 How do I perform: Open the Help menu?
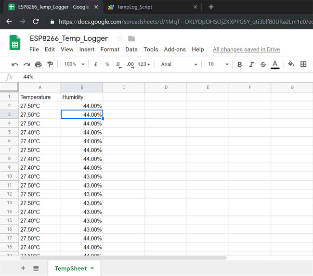tap(198, 50)
